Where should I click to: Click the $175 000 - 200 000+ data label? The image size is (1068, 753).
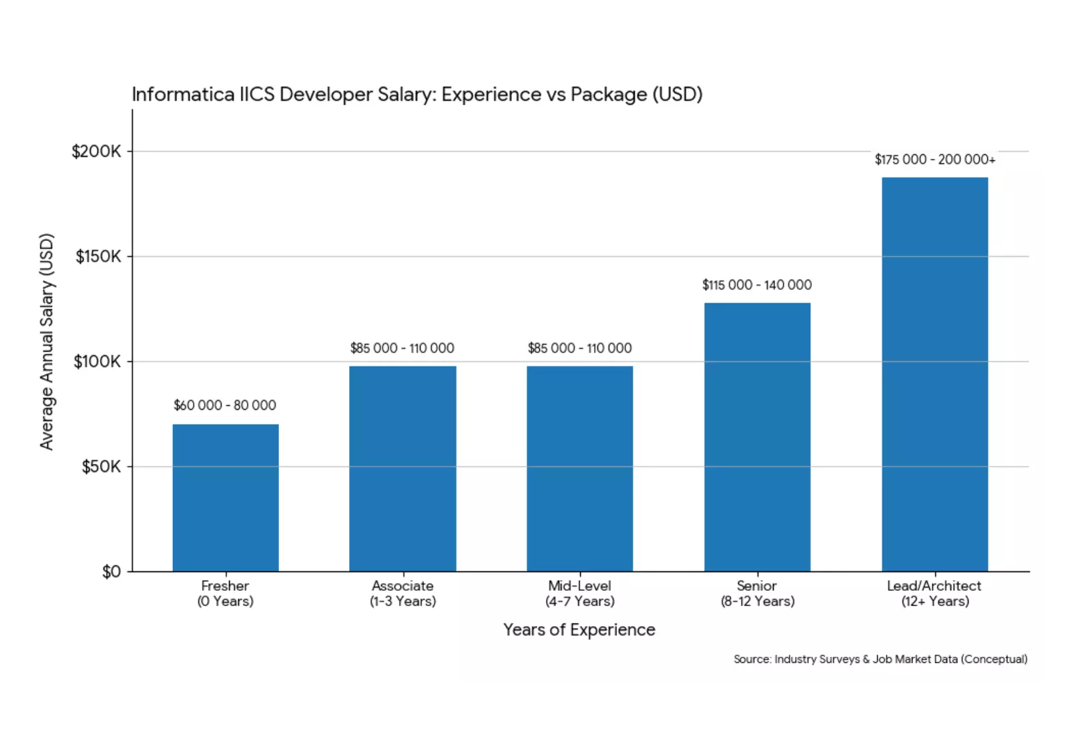(x=934, y=160)
